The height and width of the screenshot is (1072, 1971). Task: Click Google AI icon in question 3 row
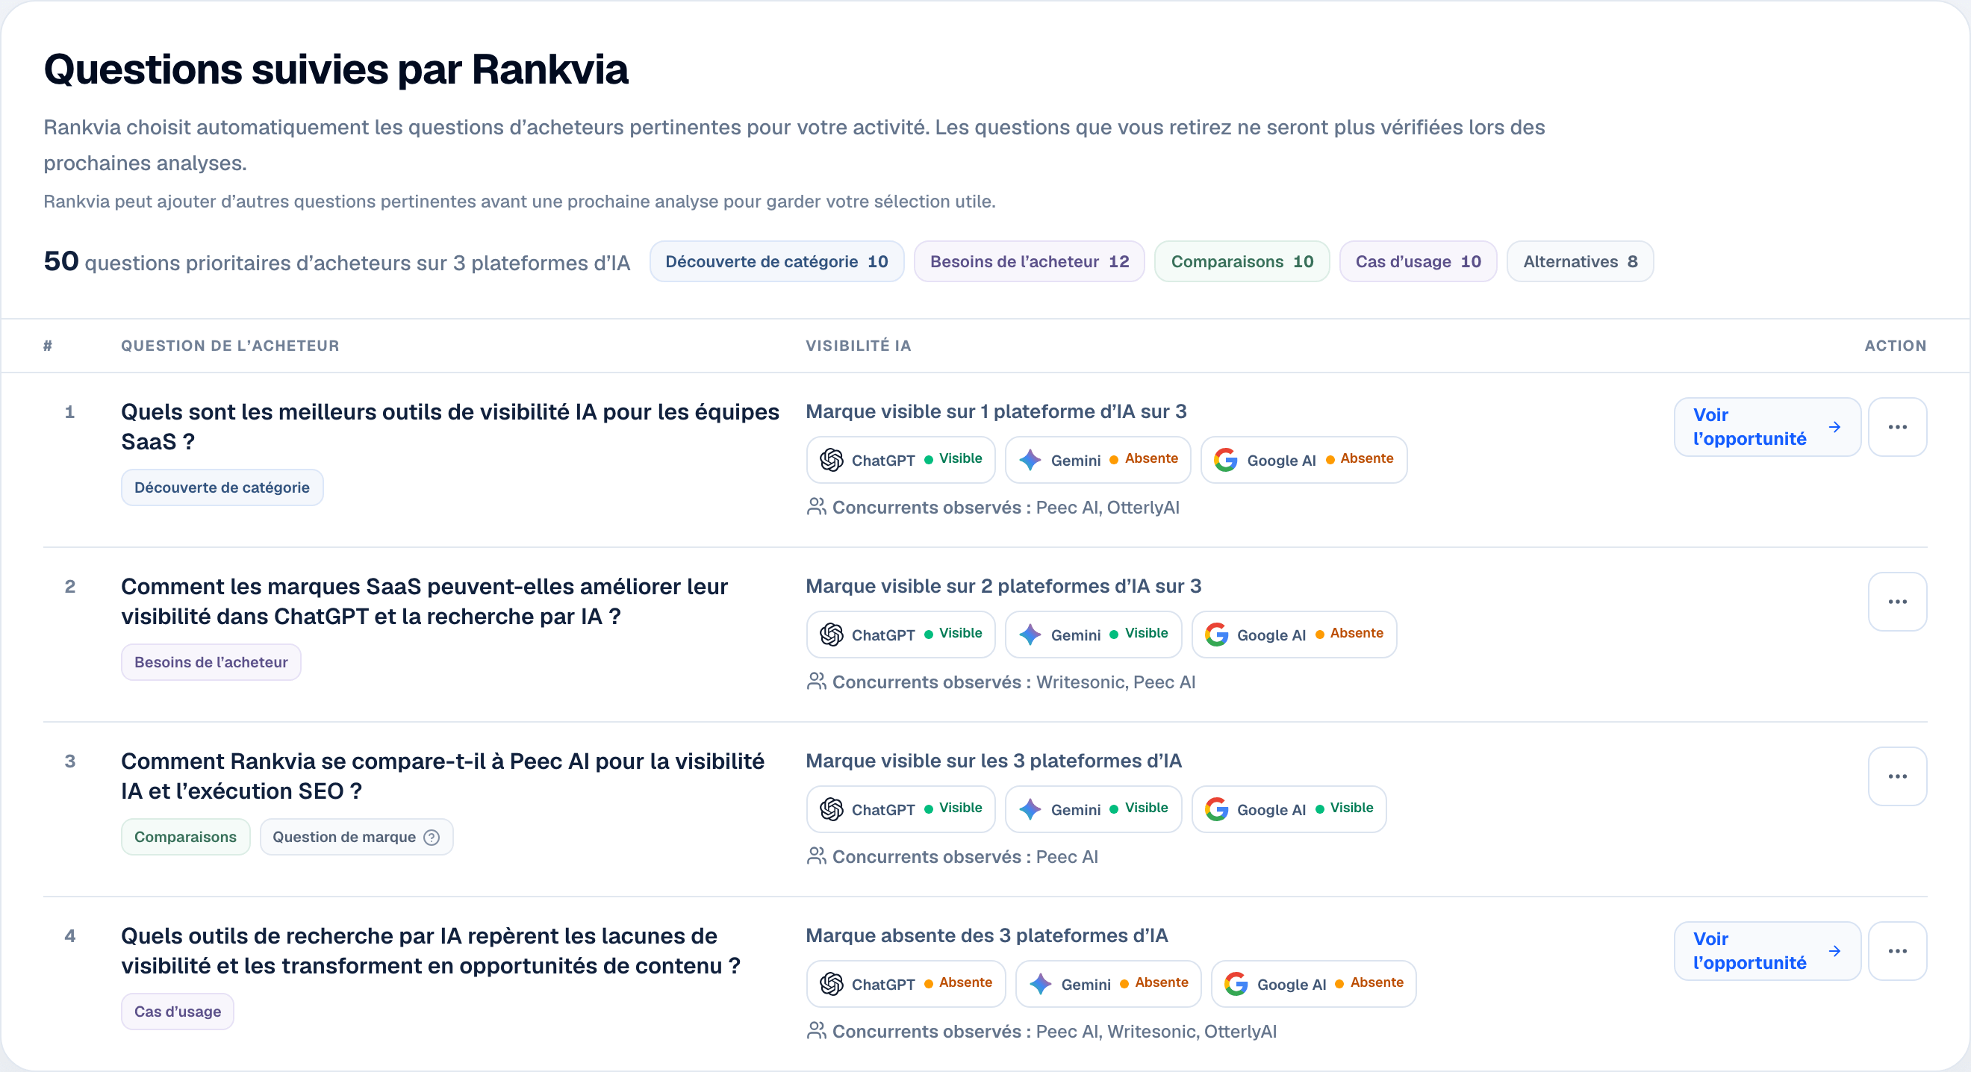(x=1217, y=808)
